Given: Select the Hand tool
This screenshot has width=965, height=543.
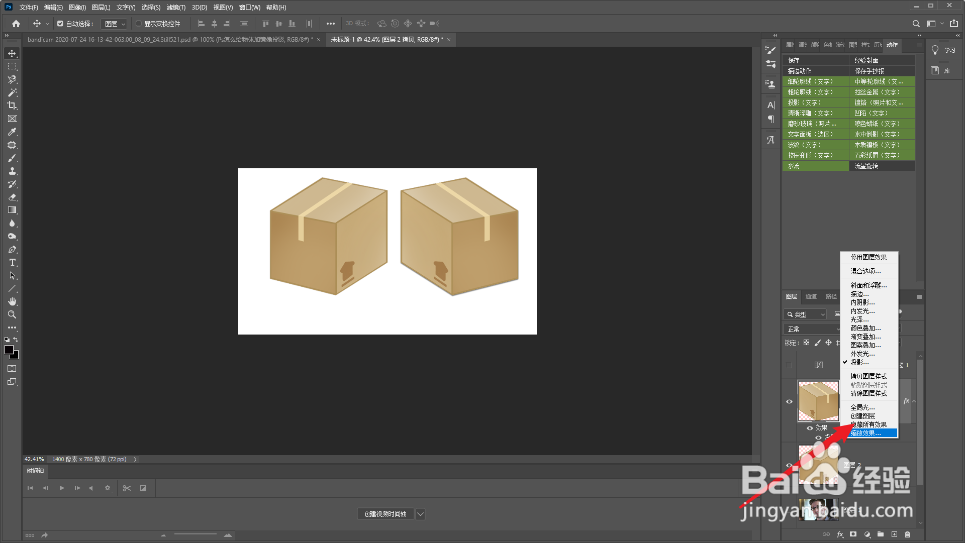Looking at the screenshot, I should coord(12,301).
